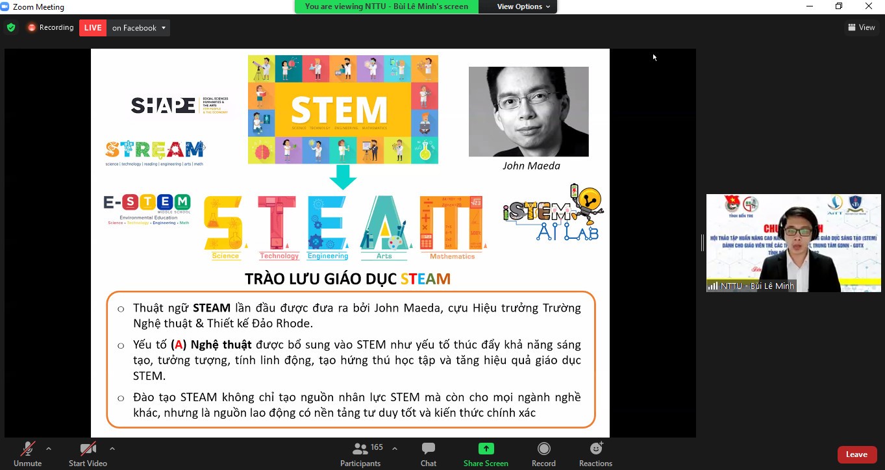885x470 pixels.
Task: Open the Reactions menu
Action: tap(595, 454)
